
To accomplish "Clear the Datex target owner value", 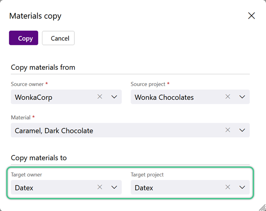I will [100, 187].
